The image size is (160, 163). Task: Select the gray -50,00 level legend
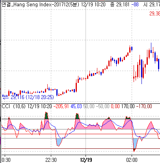(x=102, y=106)
